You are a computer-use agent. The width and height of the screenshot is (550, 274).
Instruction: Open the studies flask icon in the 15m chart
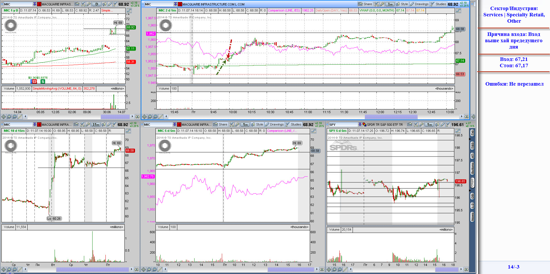point(114,124)
